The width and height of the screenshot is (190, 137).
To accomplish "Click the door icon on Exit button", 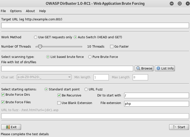I will [x=8, y=127].
